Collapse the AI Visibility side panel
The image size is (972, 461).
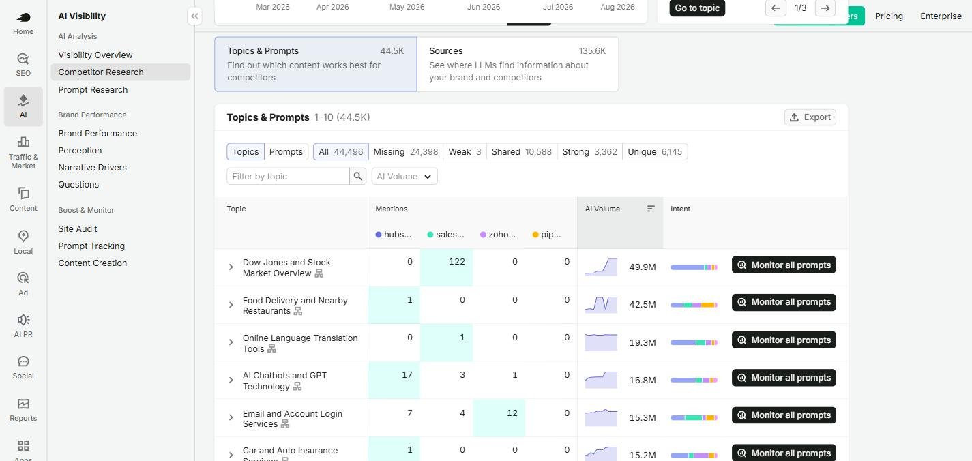tap(194, 16)
